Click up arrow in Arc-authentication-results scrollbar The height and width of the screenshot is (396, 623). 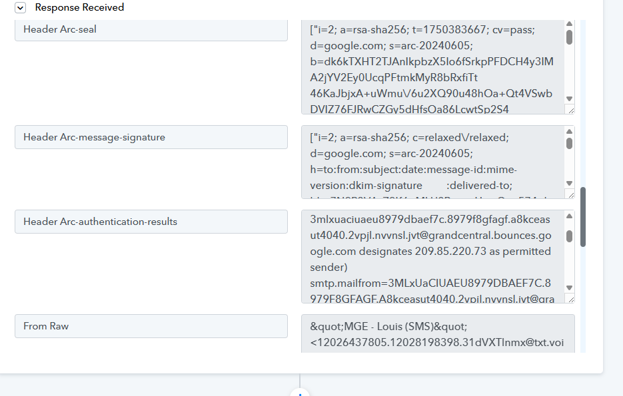coord(569,216)
